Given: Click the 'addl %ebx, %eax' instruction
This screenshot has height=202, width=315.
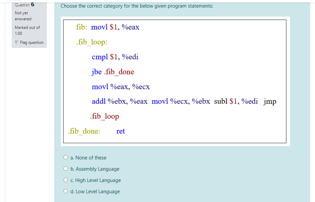Looking at the screenshot, I should click(120, 101).
